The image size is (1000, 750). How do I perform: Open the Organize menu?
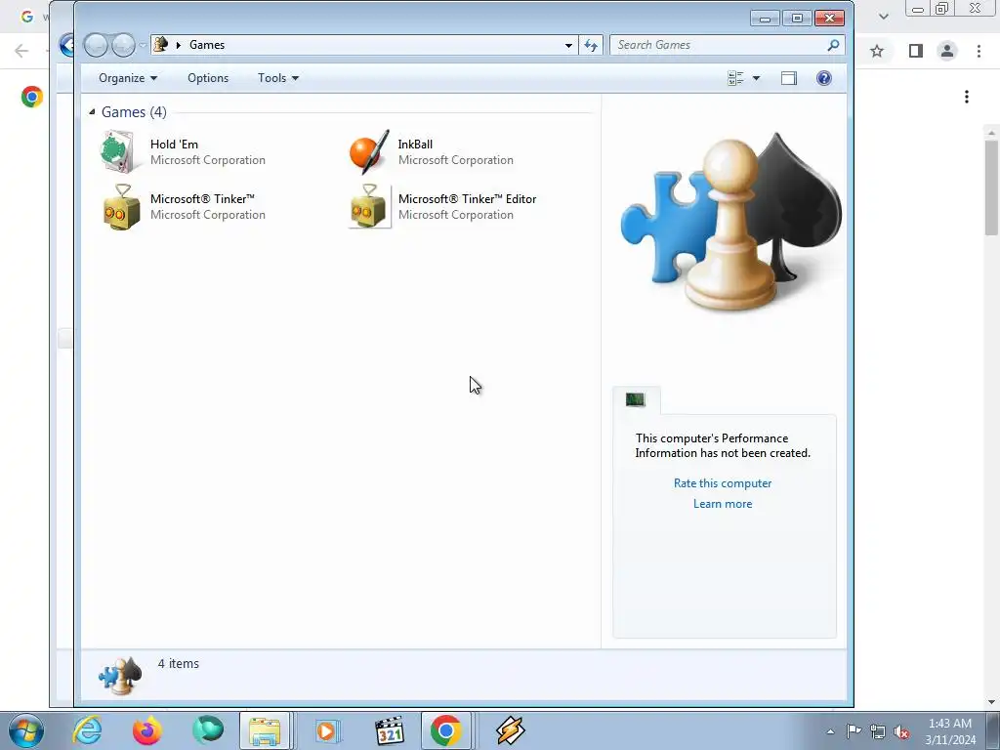[128, 78]
